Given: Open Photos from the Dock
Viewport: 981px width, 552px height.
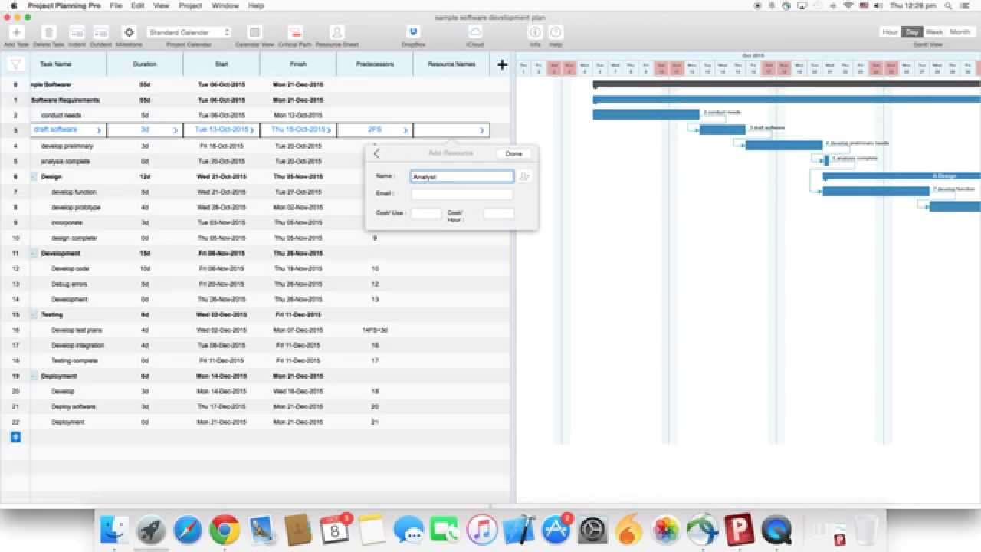Looking at the screenshot, I should [665, 530].
